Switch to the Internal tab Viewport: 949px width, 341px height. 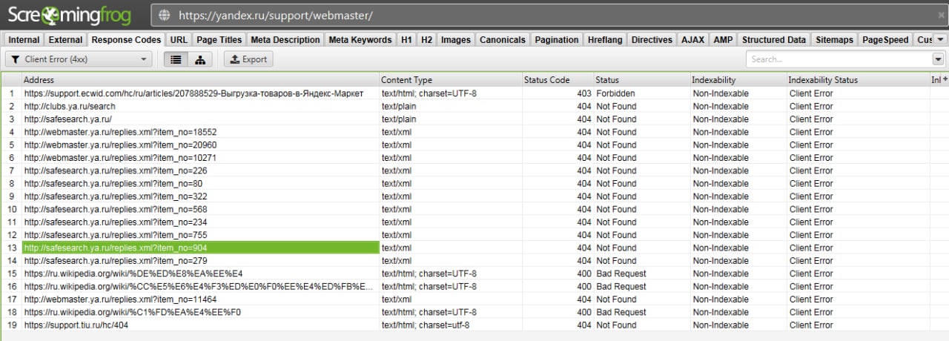24,40
